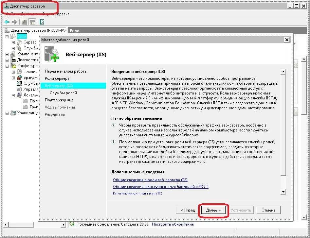The image size is (310, 238).
Task: Click the Планировщик clock icon
Action: pos(19,72)
